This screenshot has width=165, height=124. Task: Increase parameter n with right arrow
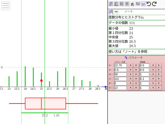[x=136, y=79]
